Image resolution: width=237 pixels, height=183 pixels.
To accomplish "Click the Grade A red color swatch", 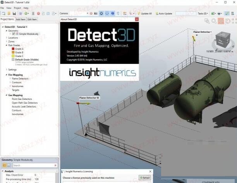I will [13, 49].
